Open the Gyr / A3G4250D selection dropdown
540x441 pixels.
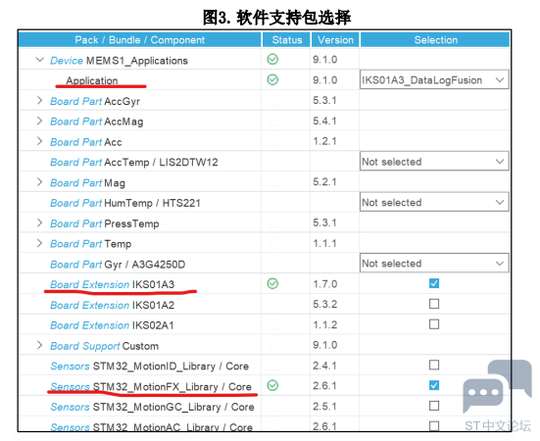434,264
